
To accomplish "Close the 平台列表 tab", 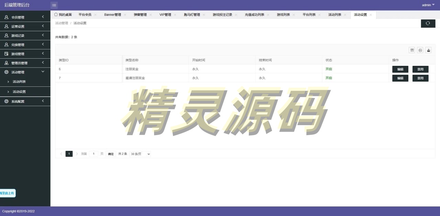I will [x=320, y=15].
